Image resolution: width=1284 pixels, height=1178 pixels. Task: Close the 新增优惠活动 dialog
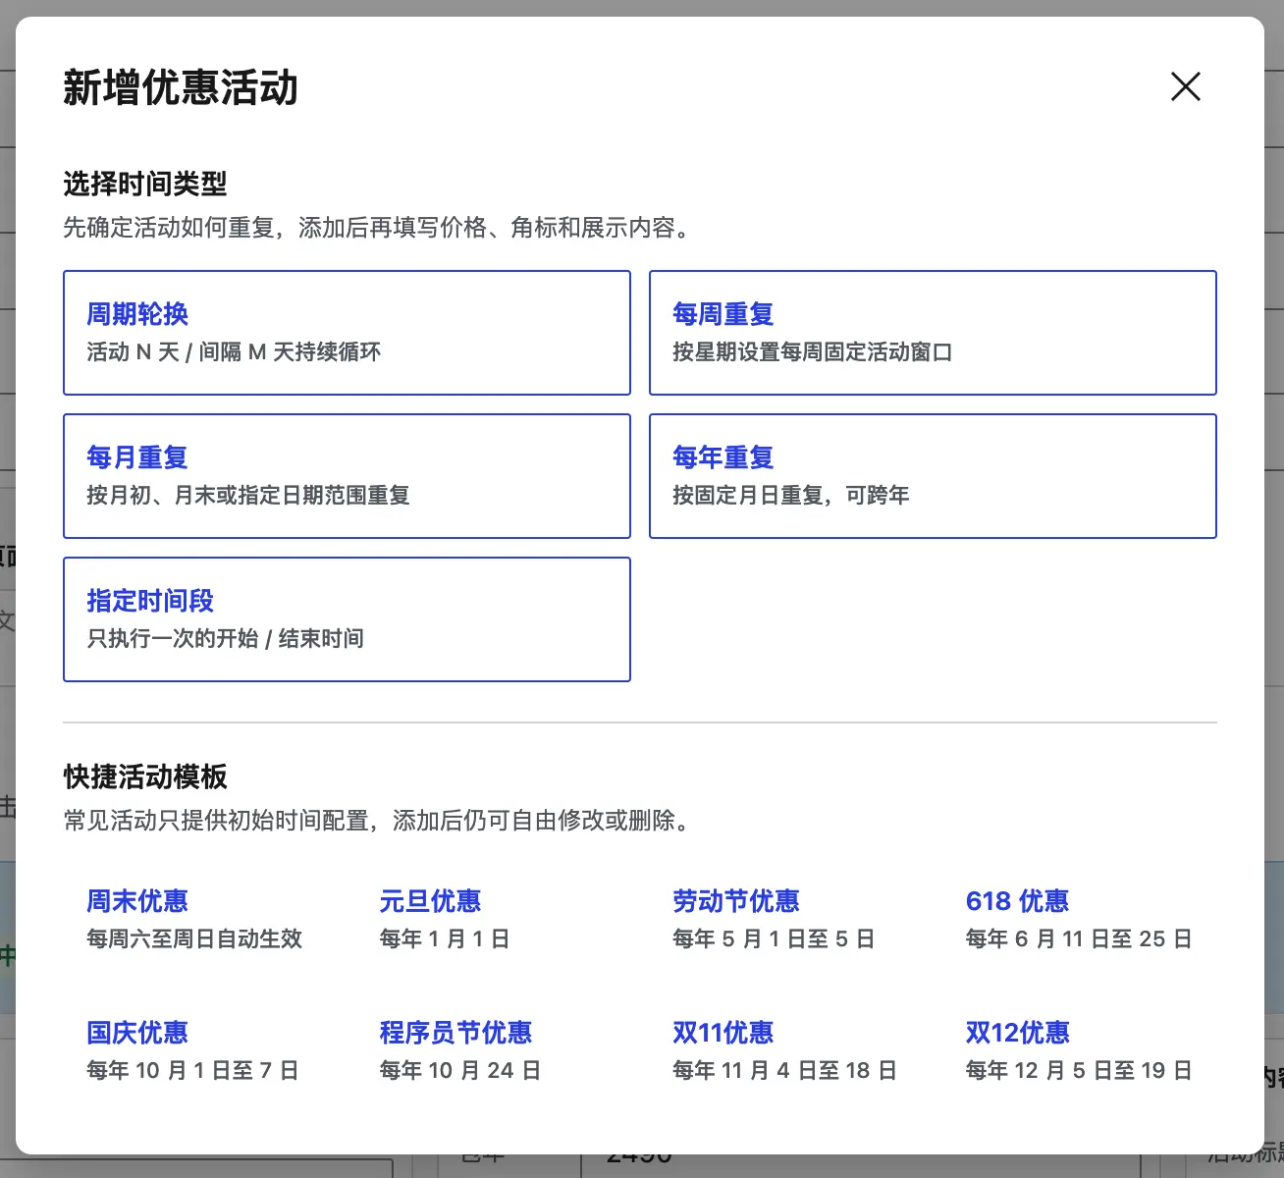click(x=1186, y=86)
